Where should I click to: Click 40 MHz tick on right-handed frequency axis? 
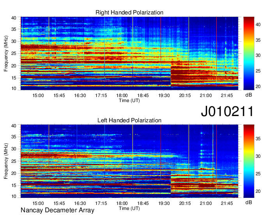pos(14,18)
